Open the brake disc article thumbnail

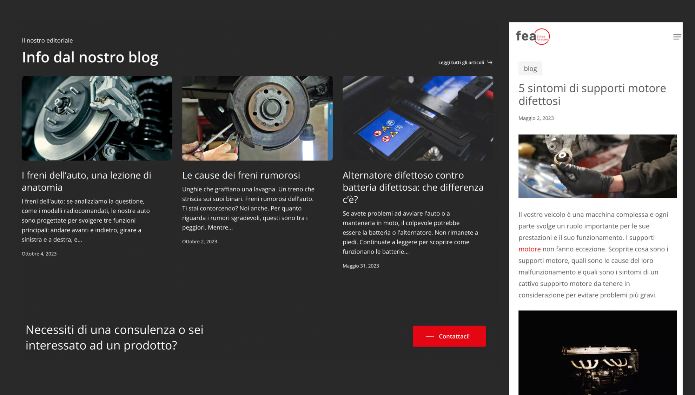[x=97, y=118]
